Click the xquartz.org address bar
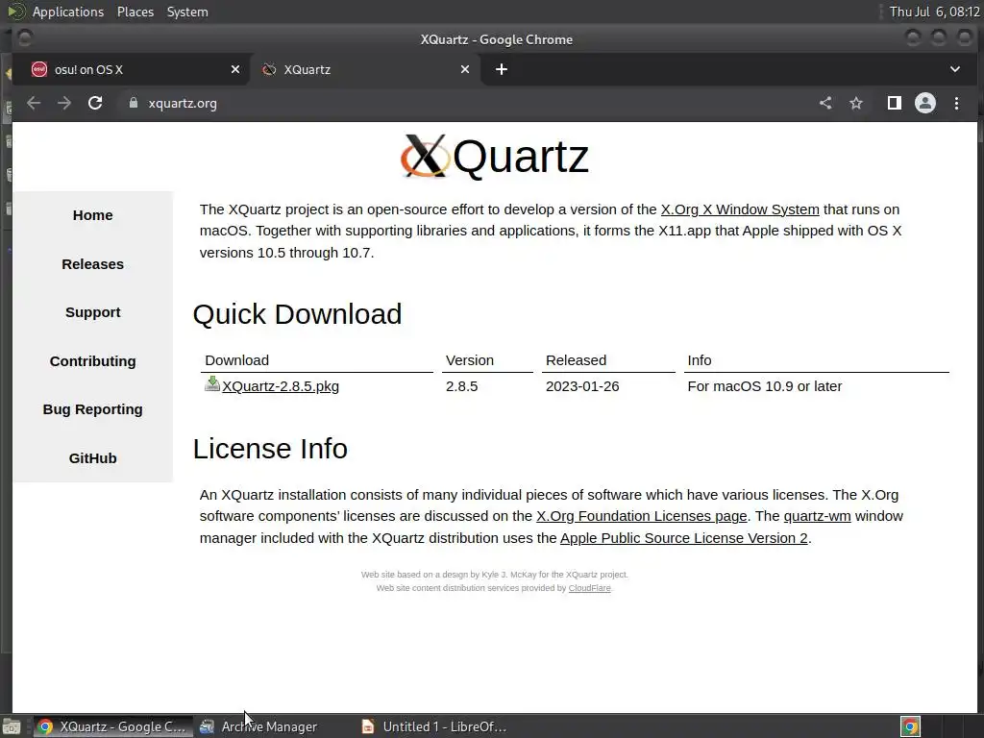 (x=464, y=103)
